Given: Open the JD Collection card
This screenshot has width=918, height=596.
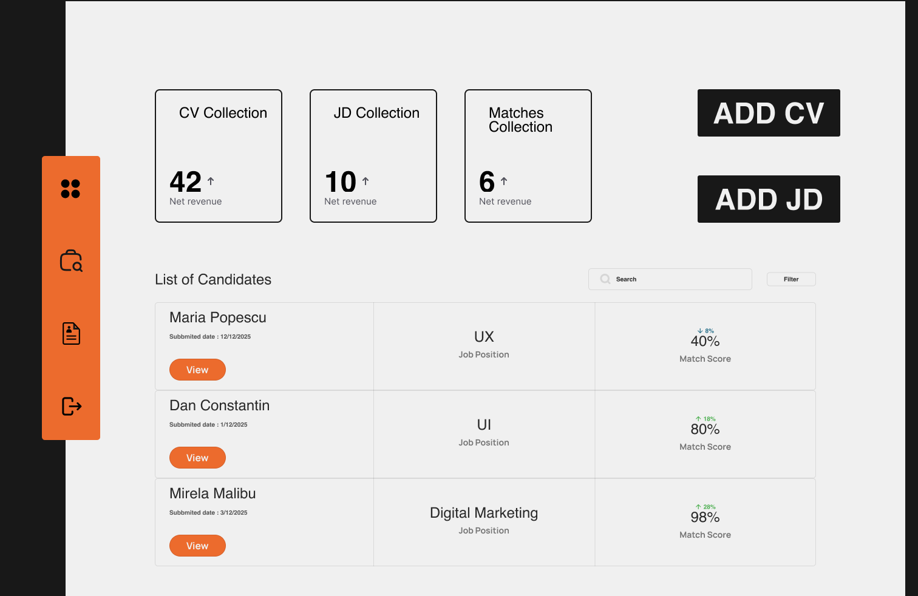Looking at the screenshot, I should pos(373,156).
